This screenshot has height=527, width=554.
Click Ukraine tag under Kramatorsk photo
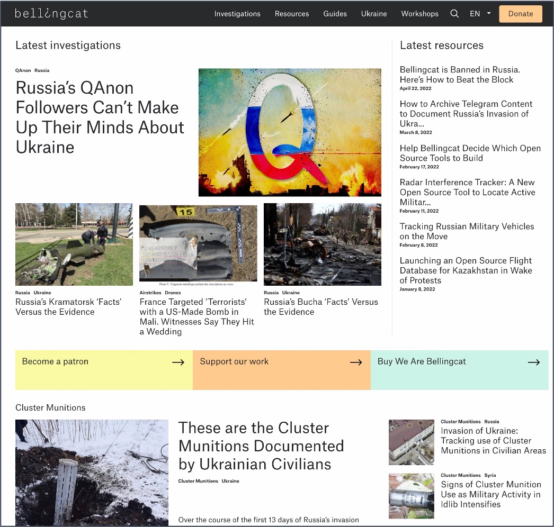coord(42,293)
